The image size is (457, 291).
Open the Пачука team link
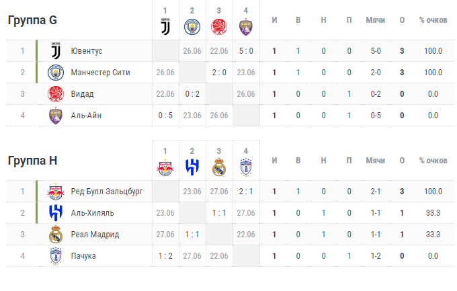(x=83, y=256)
